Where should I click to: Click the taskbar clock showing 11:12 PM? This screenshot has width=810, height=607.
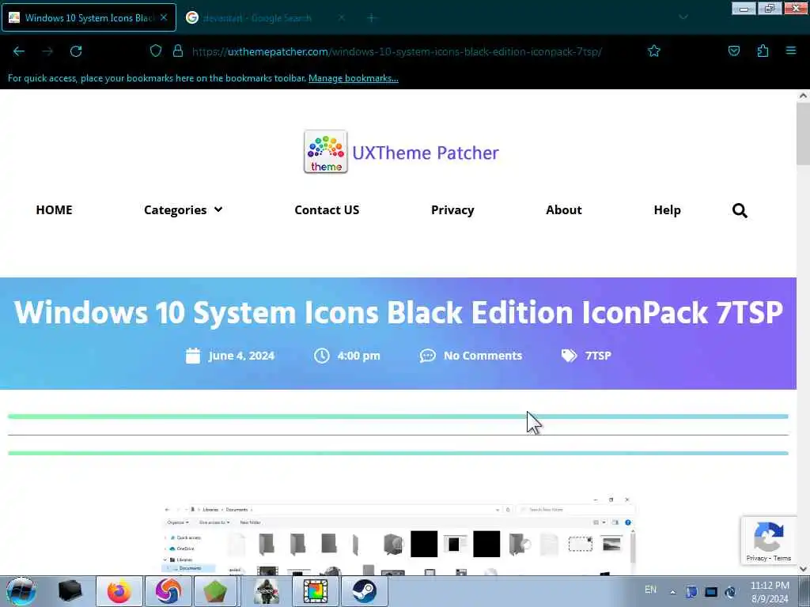coord(770,592)
